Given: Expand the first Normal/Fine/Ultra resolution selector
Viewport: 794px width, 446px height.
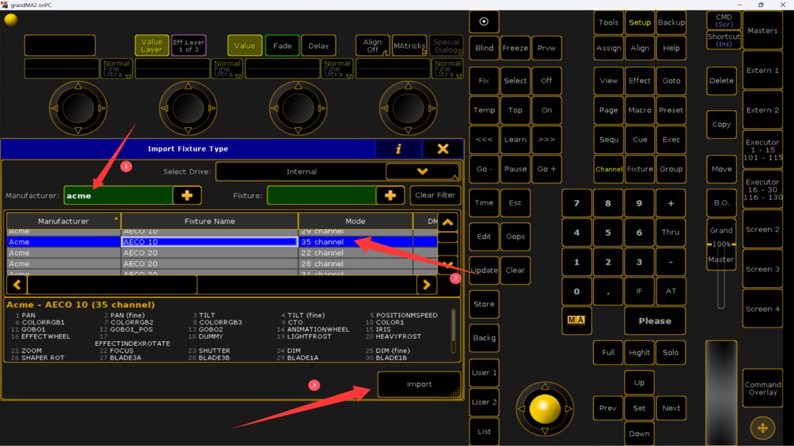Looking at the screenshot, I should [x=117, y=69].
